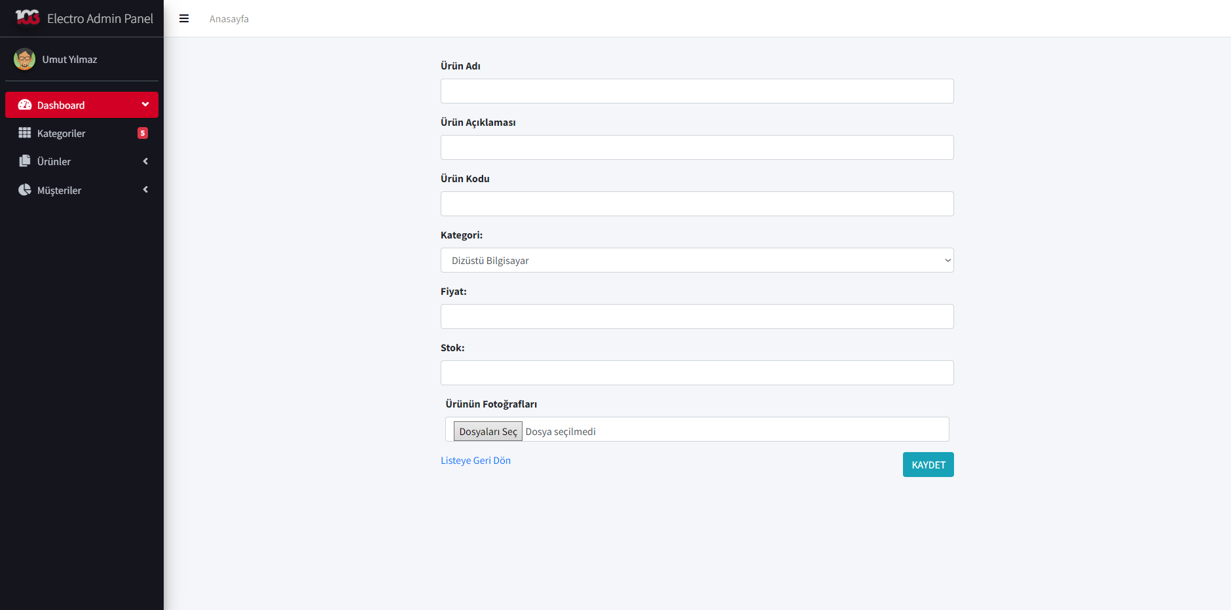Click the Müşteriler pie chart icon
Image resolution: width=1231 pixels, height=610 pixels.
point(25,190)
